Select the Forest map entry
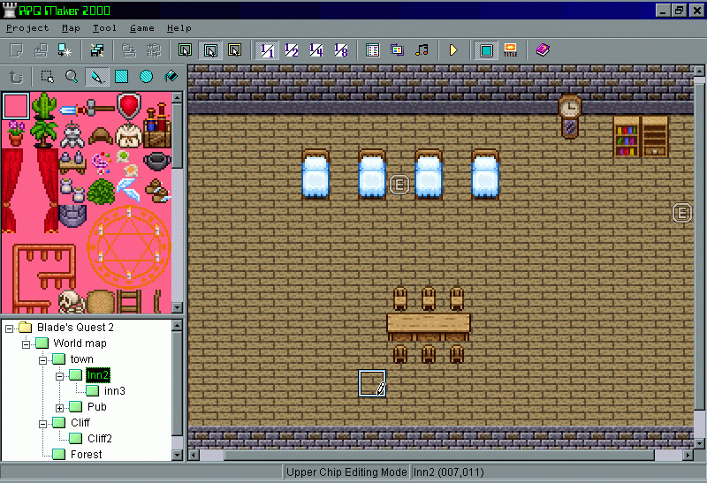The image size is (707, 483). click(86, 454)
